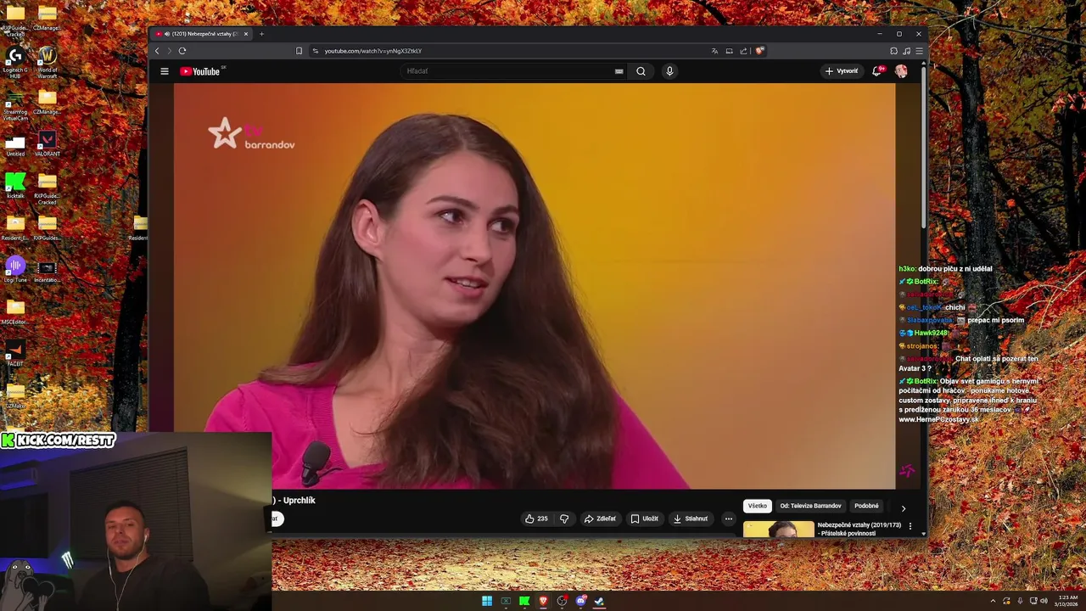
Task: Select the kicktalk desktop shortcut
Action: click(15, 185)
